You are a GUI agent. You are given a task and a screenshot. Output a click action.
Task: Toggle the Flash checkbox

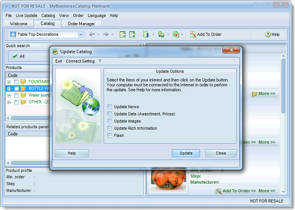click(110, 135)
